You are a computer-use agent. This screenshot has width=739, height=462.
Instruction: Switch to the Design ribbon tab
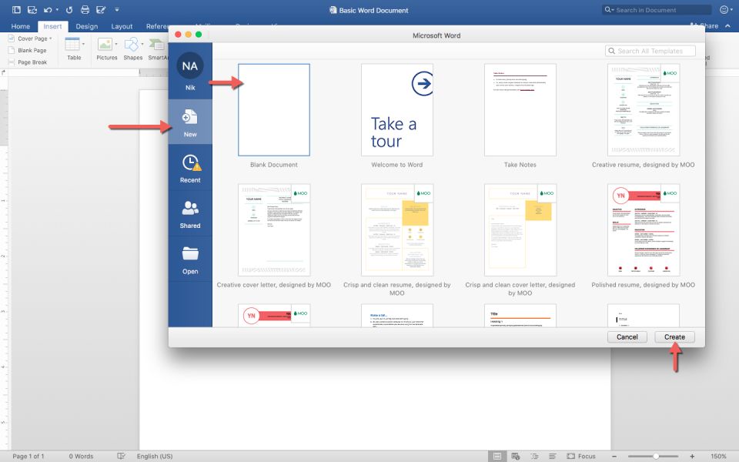[x=86, y=26]
